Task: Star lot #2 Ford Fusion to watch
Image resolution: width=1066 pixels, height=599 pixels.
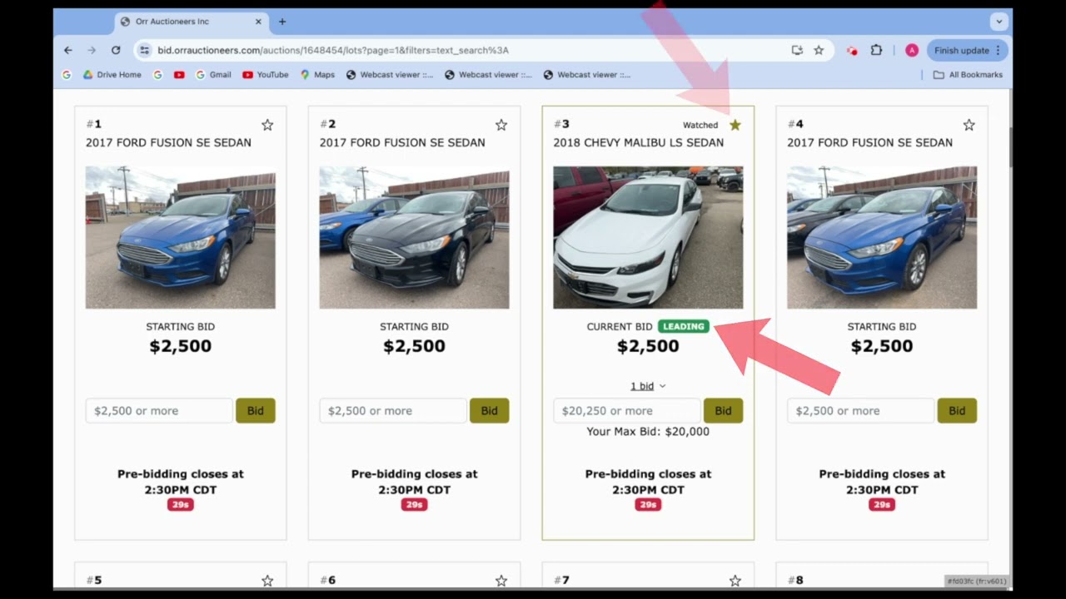Action: pyautogui.click(x=501, y=125)
